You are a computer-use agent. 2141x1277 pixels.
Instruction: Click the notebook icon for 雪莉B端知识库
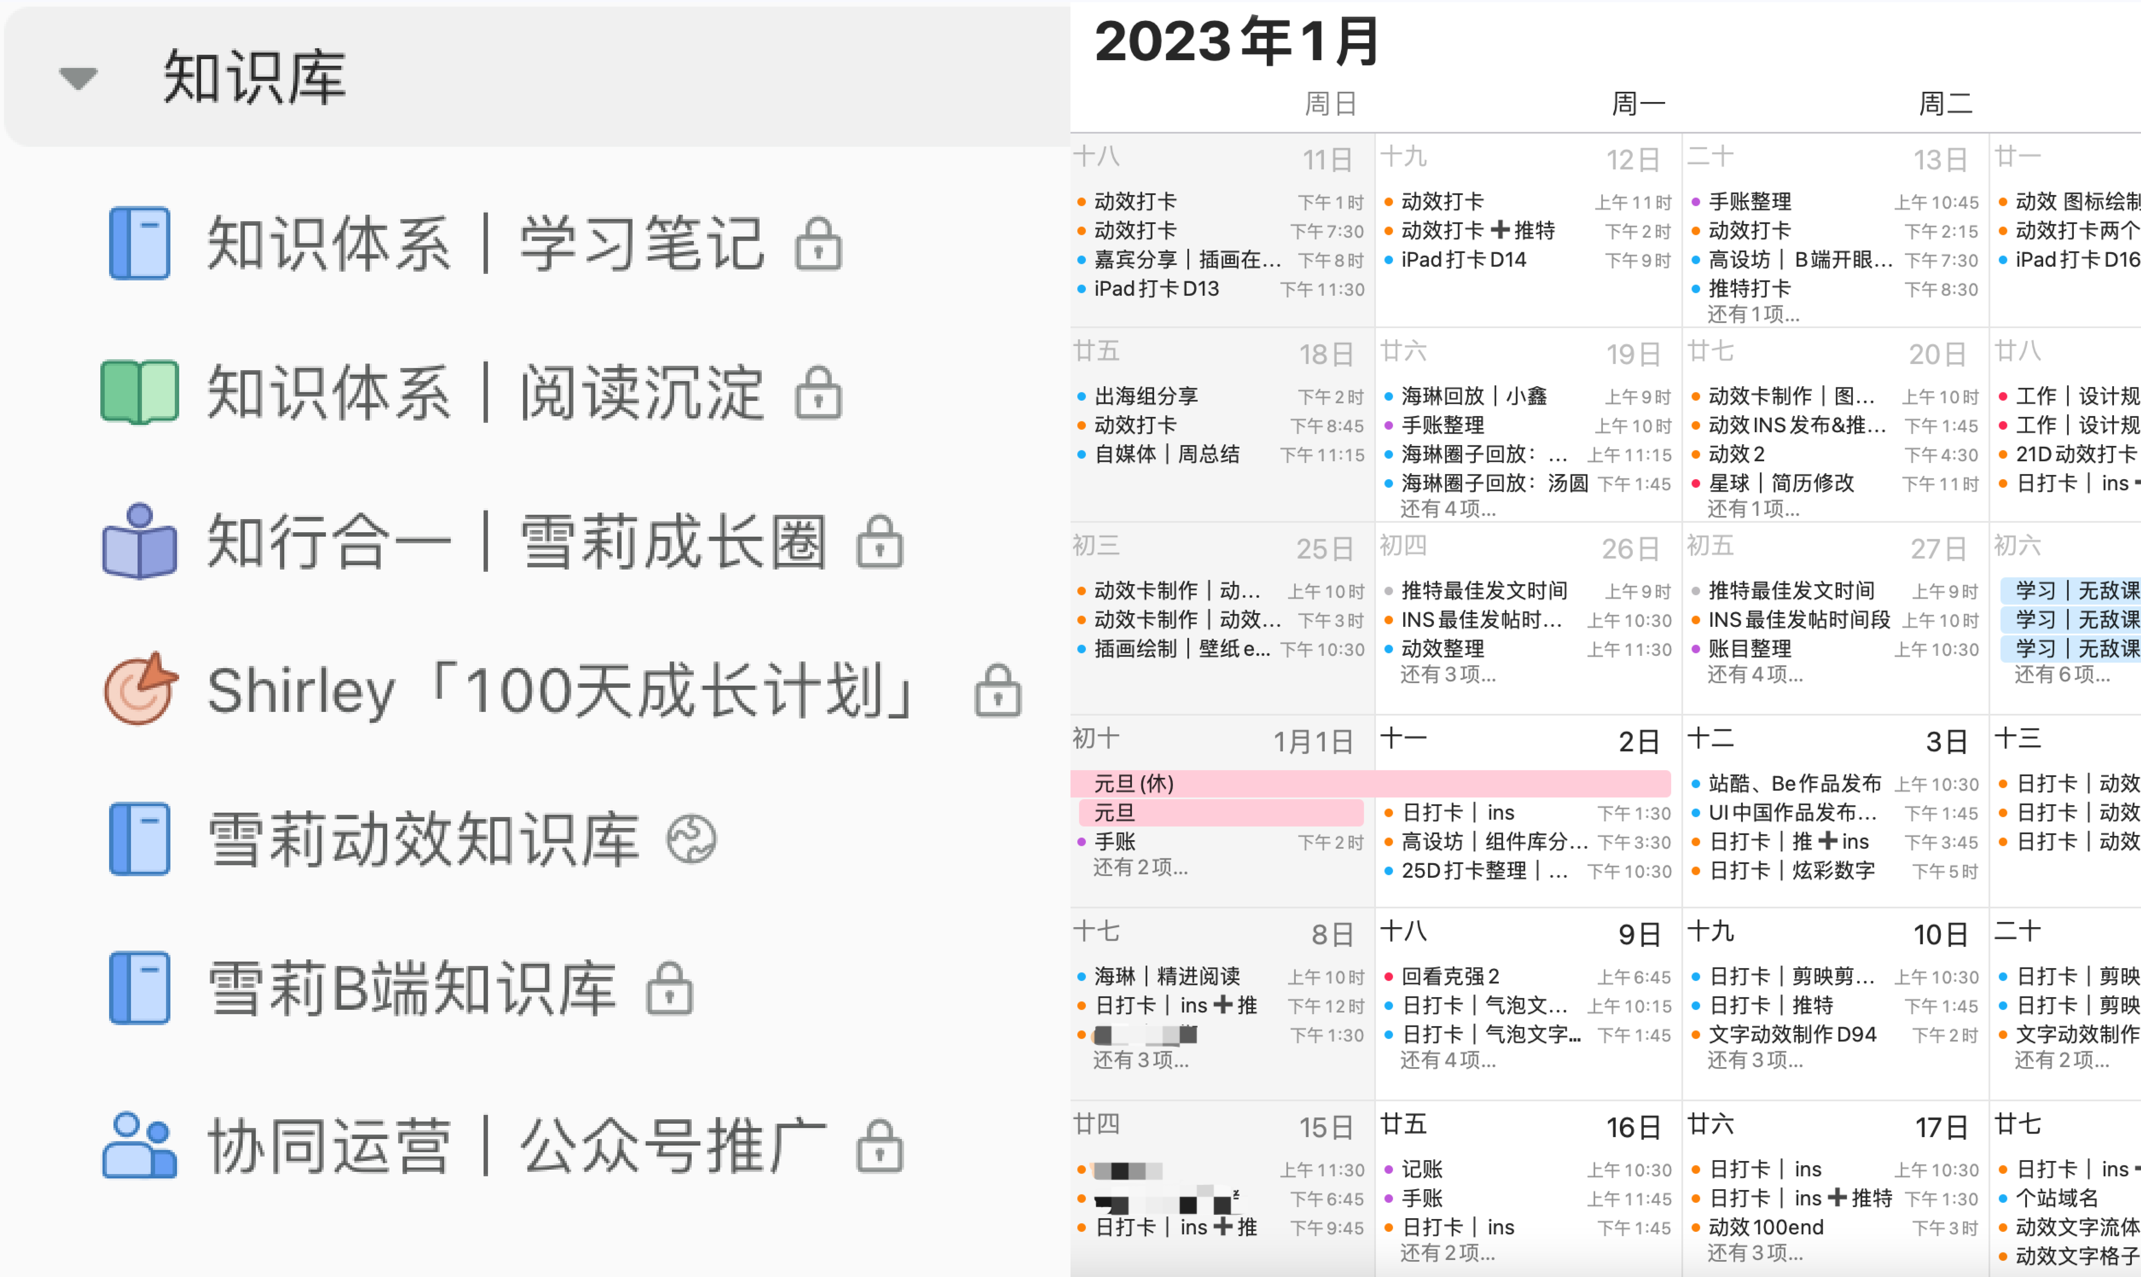(x=139, y=988)
